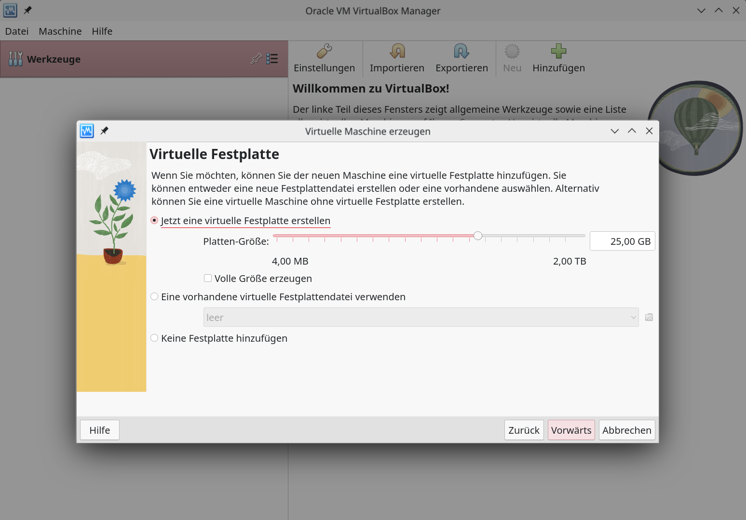
Task: Click the Virtuelle Festplatte heading
Action: pos(215,154)
